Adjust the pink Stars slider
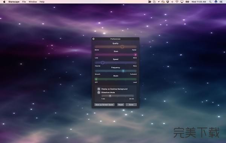226x143 pixels. [x=116, y=55]
